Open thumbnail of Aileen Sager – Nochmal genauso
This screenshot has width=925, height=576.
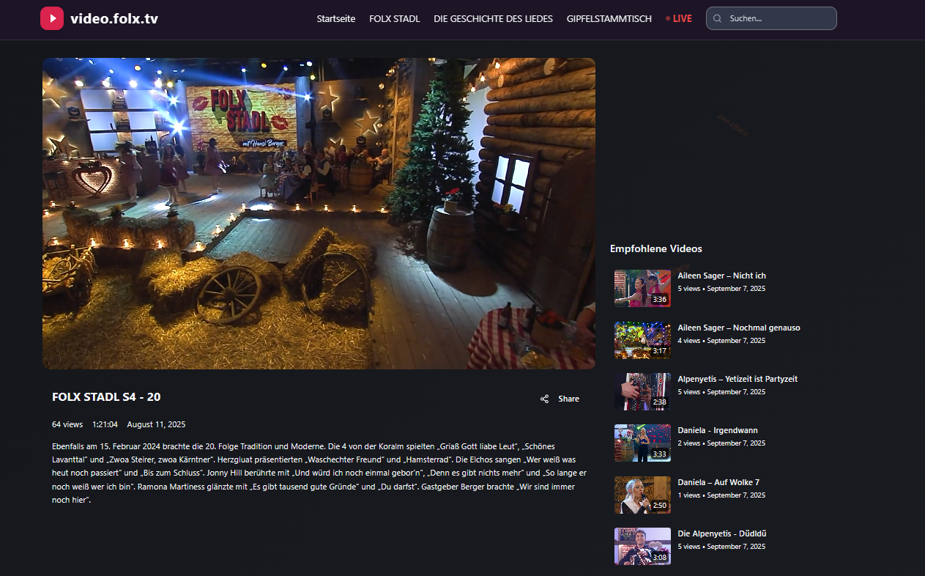(642, 340)
